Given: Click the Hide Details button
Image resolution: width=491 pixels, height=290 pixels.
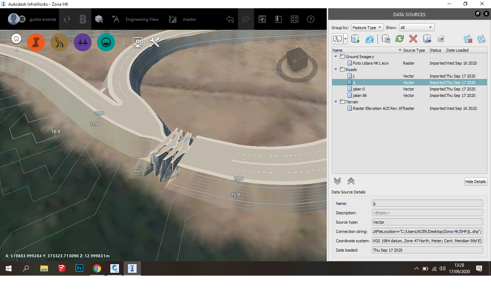Looking at the screenshot, I should pyautogui.click(x=476, y=182).
